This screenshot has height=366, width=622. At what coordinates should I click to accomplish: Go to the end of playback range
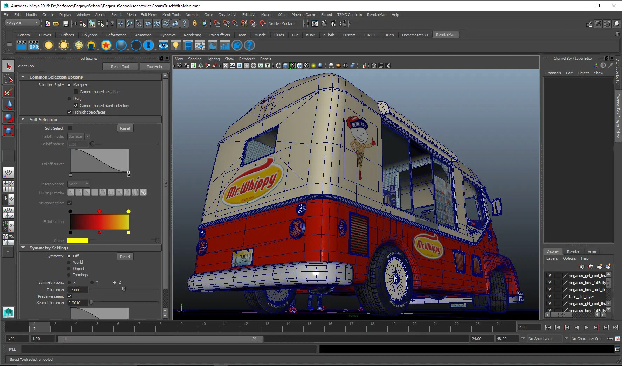tap(616, 327)
